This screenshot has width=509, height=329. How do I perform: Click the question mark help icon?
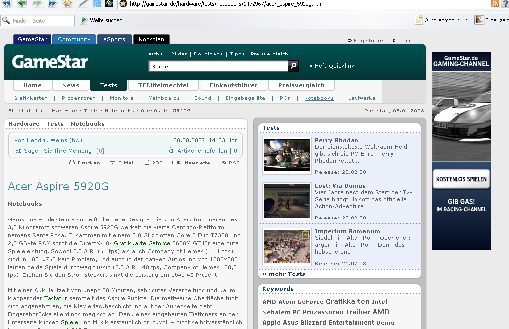[505, 4]
